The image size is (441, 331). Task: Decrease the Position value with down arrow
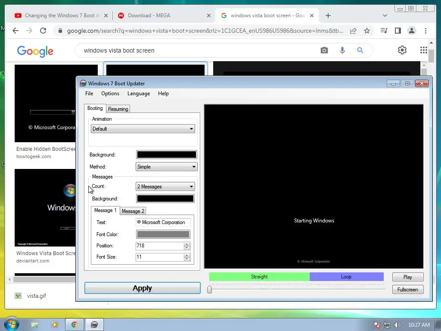[187, 248]
